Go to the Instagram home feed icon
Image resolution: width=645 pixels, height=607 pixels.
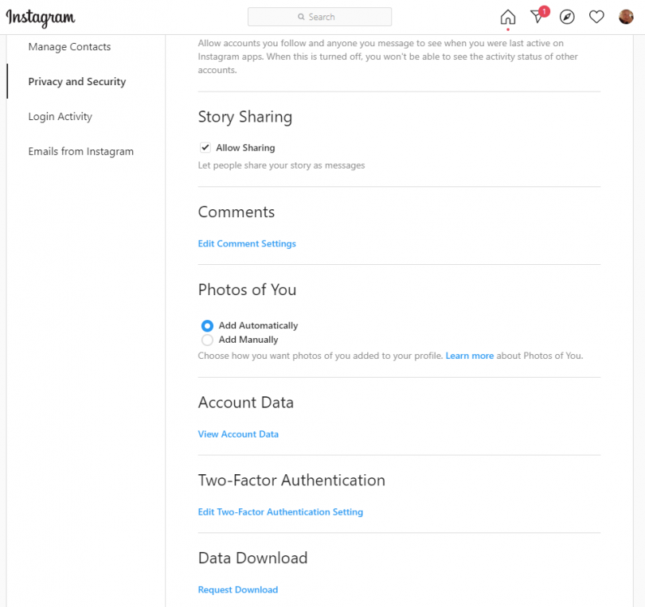[507, 18]
